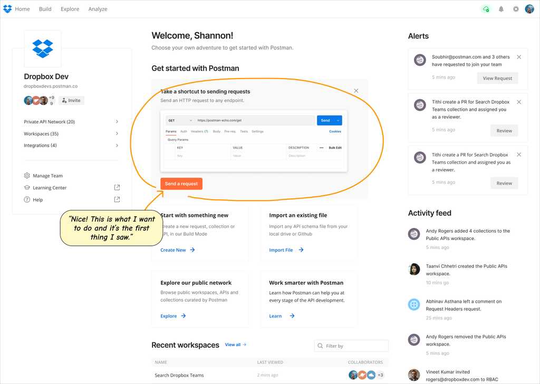Click Vineet Kumar's avatar in activity feed
This screenshot has width=540, height=384.
click(414, 375)
